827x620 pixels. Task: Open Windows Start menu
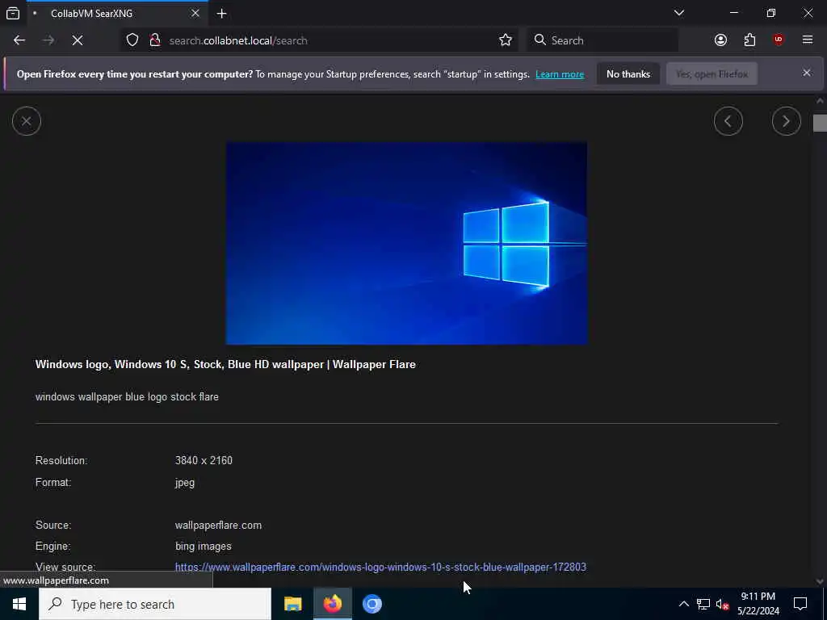pyautogui.click(x=19, y=604)
